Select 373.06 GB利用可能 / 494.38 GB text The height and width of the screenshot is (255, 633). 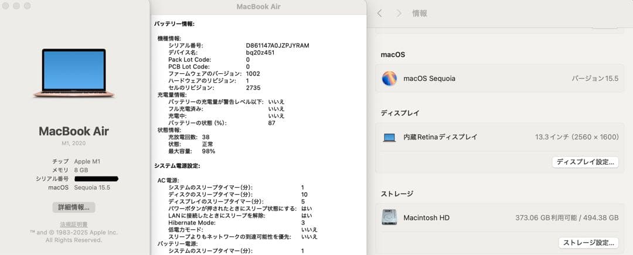tap(567, 218)
